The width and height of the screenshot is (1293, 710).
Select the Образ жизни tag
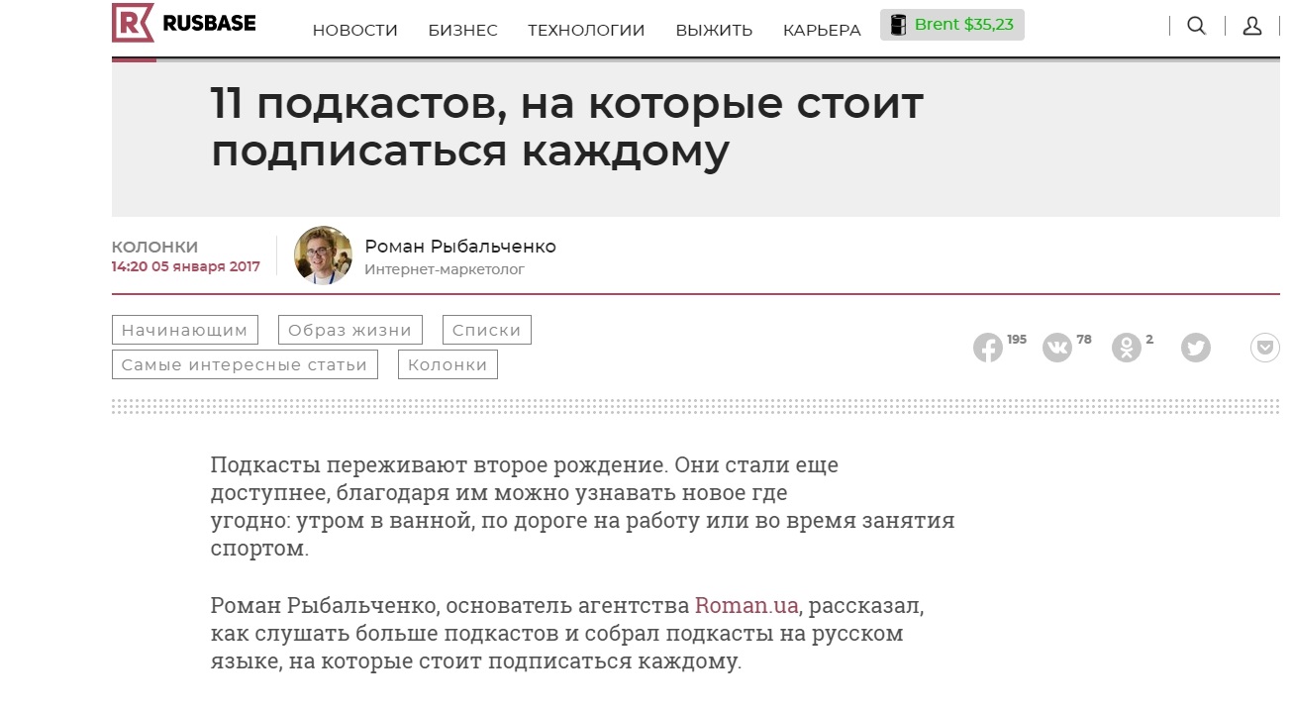click(x=350, y=330)
